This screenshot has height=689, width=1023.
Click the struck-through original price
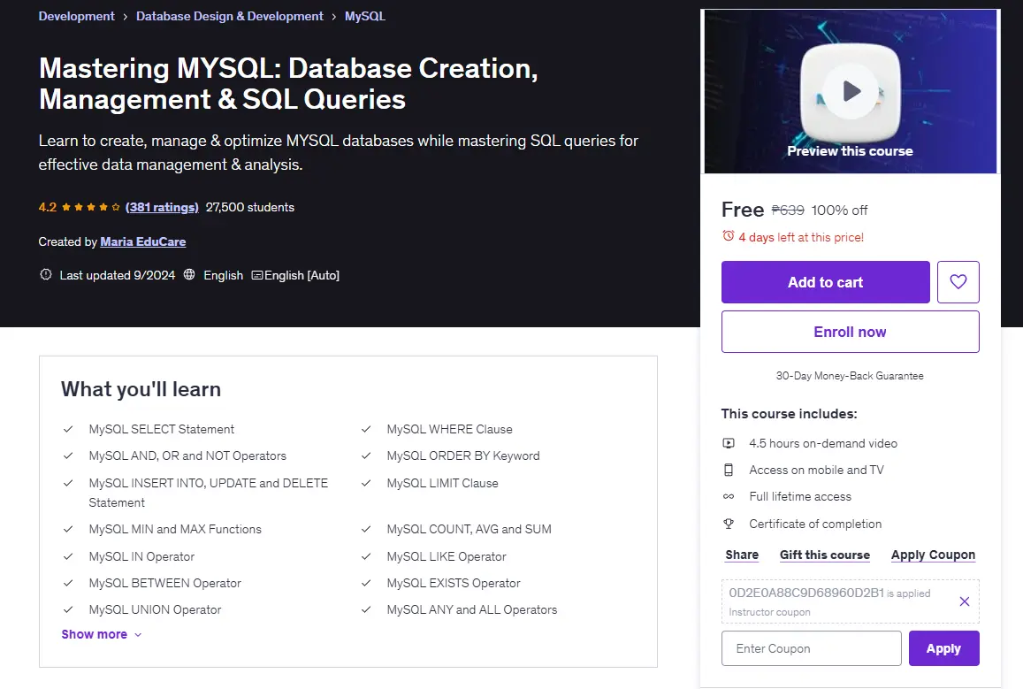tap(788, 211)
